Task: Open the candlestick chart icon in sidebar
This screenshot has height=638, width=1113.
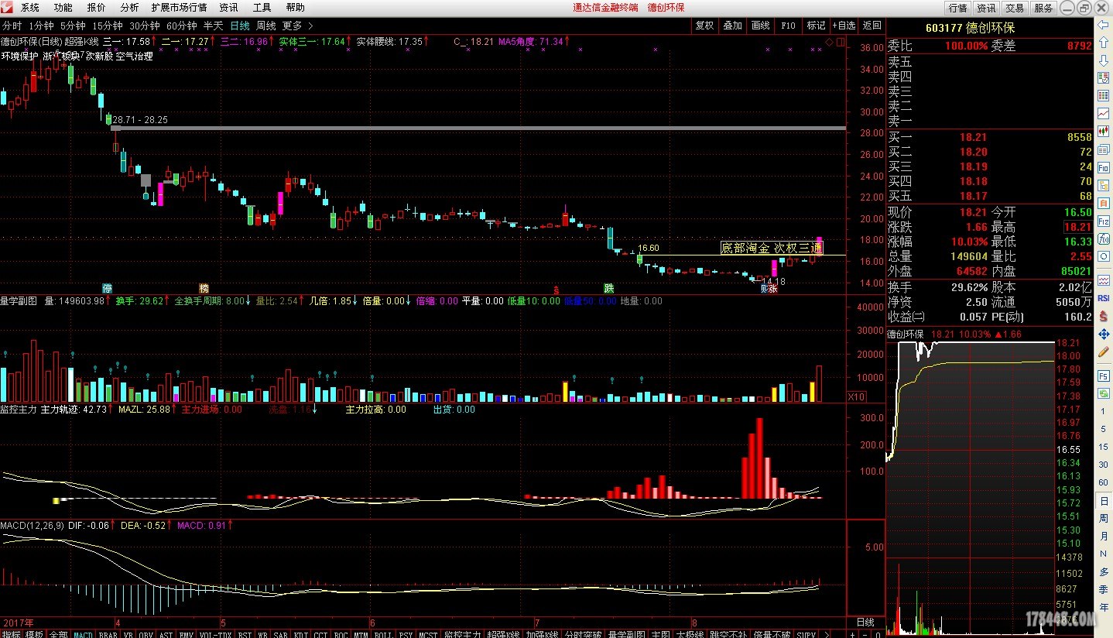Action: (1104, 130)
